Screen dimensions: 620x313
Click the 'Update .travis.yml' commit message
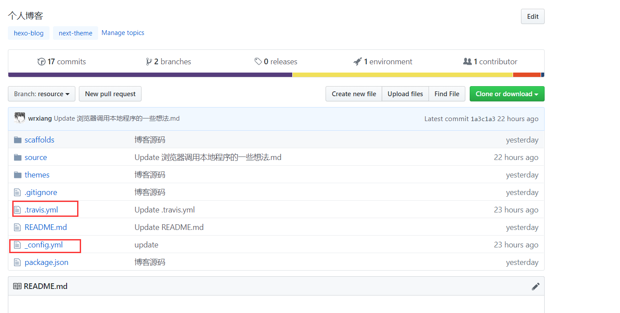click(165, 210)
